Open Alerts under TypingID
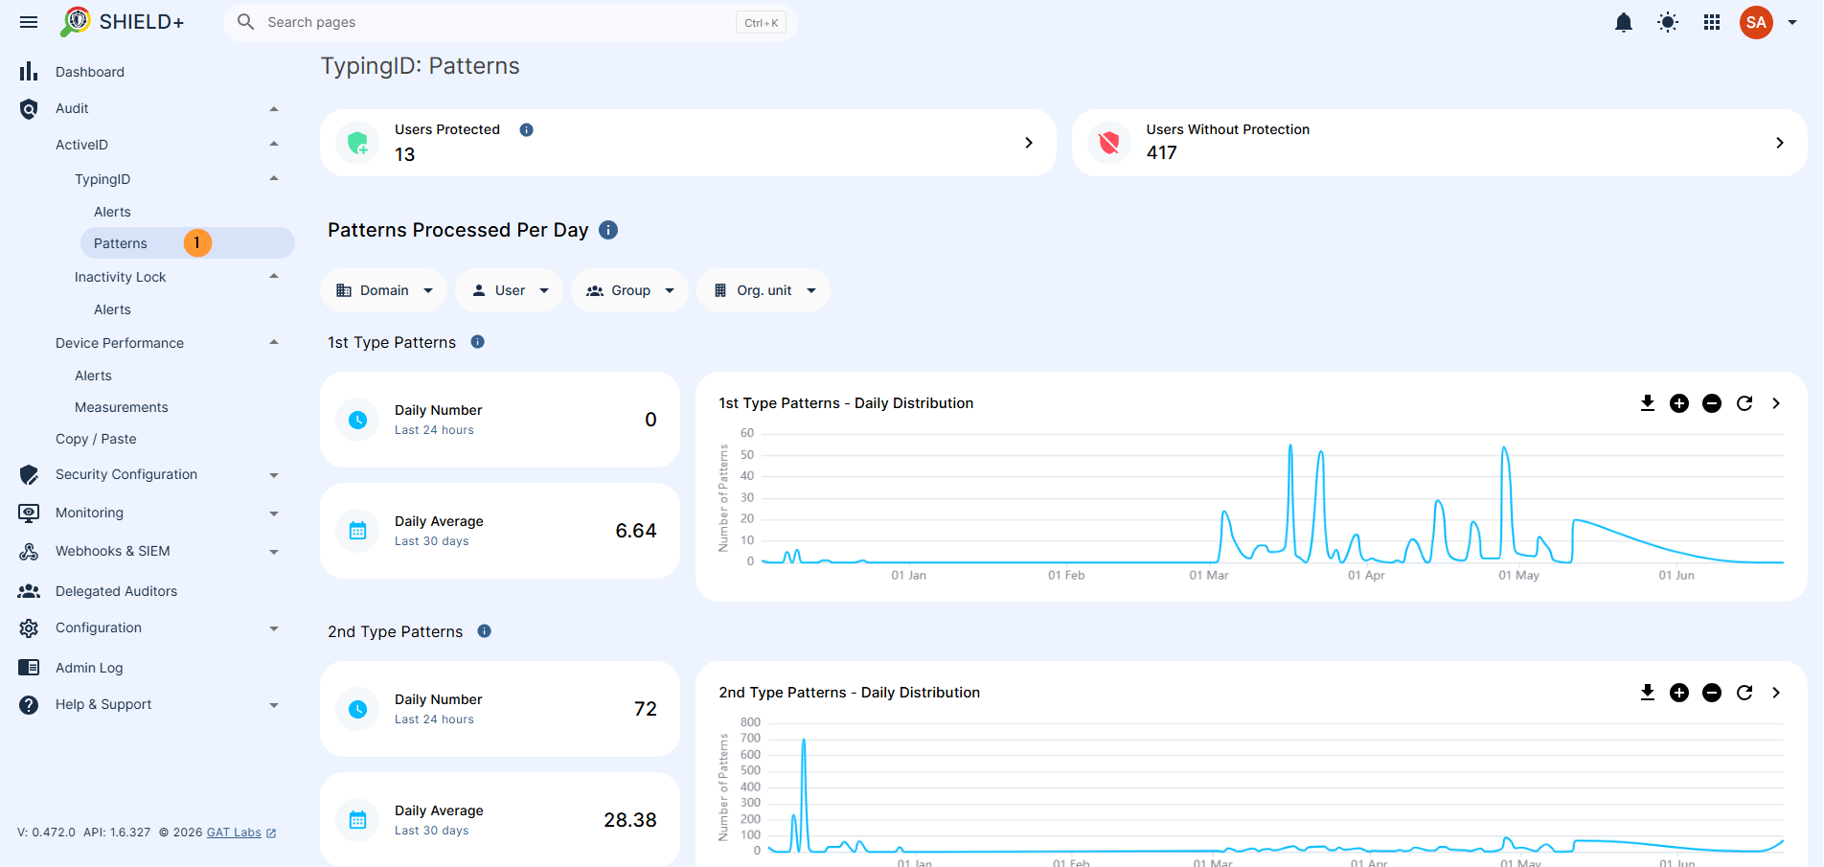This screenshot has height=867, width=1824. click(112, 212)
